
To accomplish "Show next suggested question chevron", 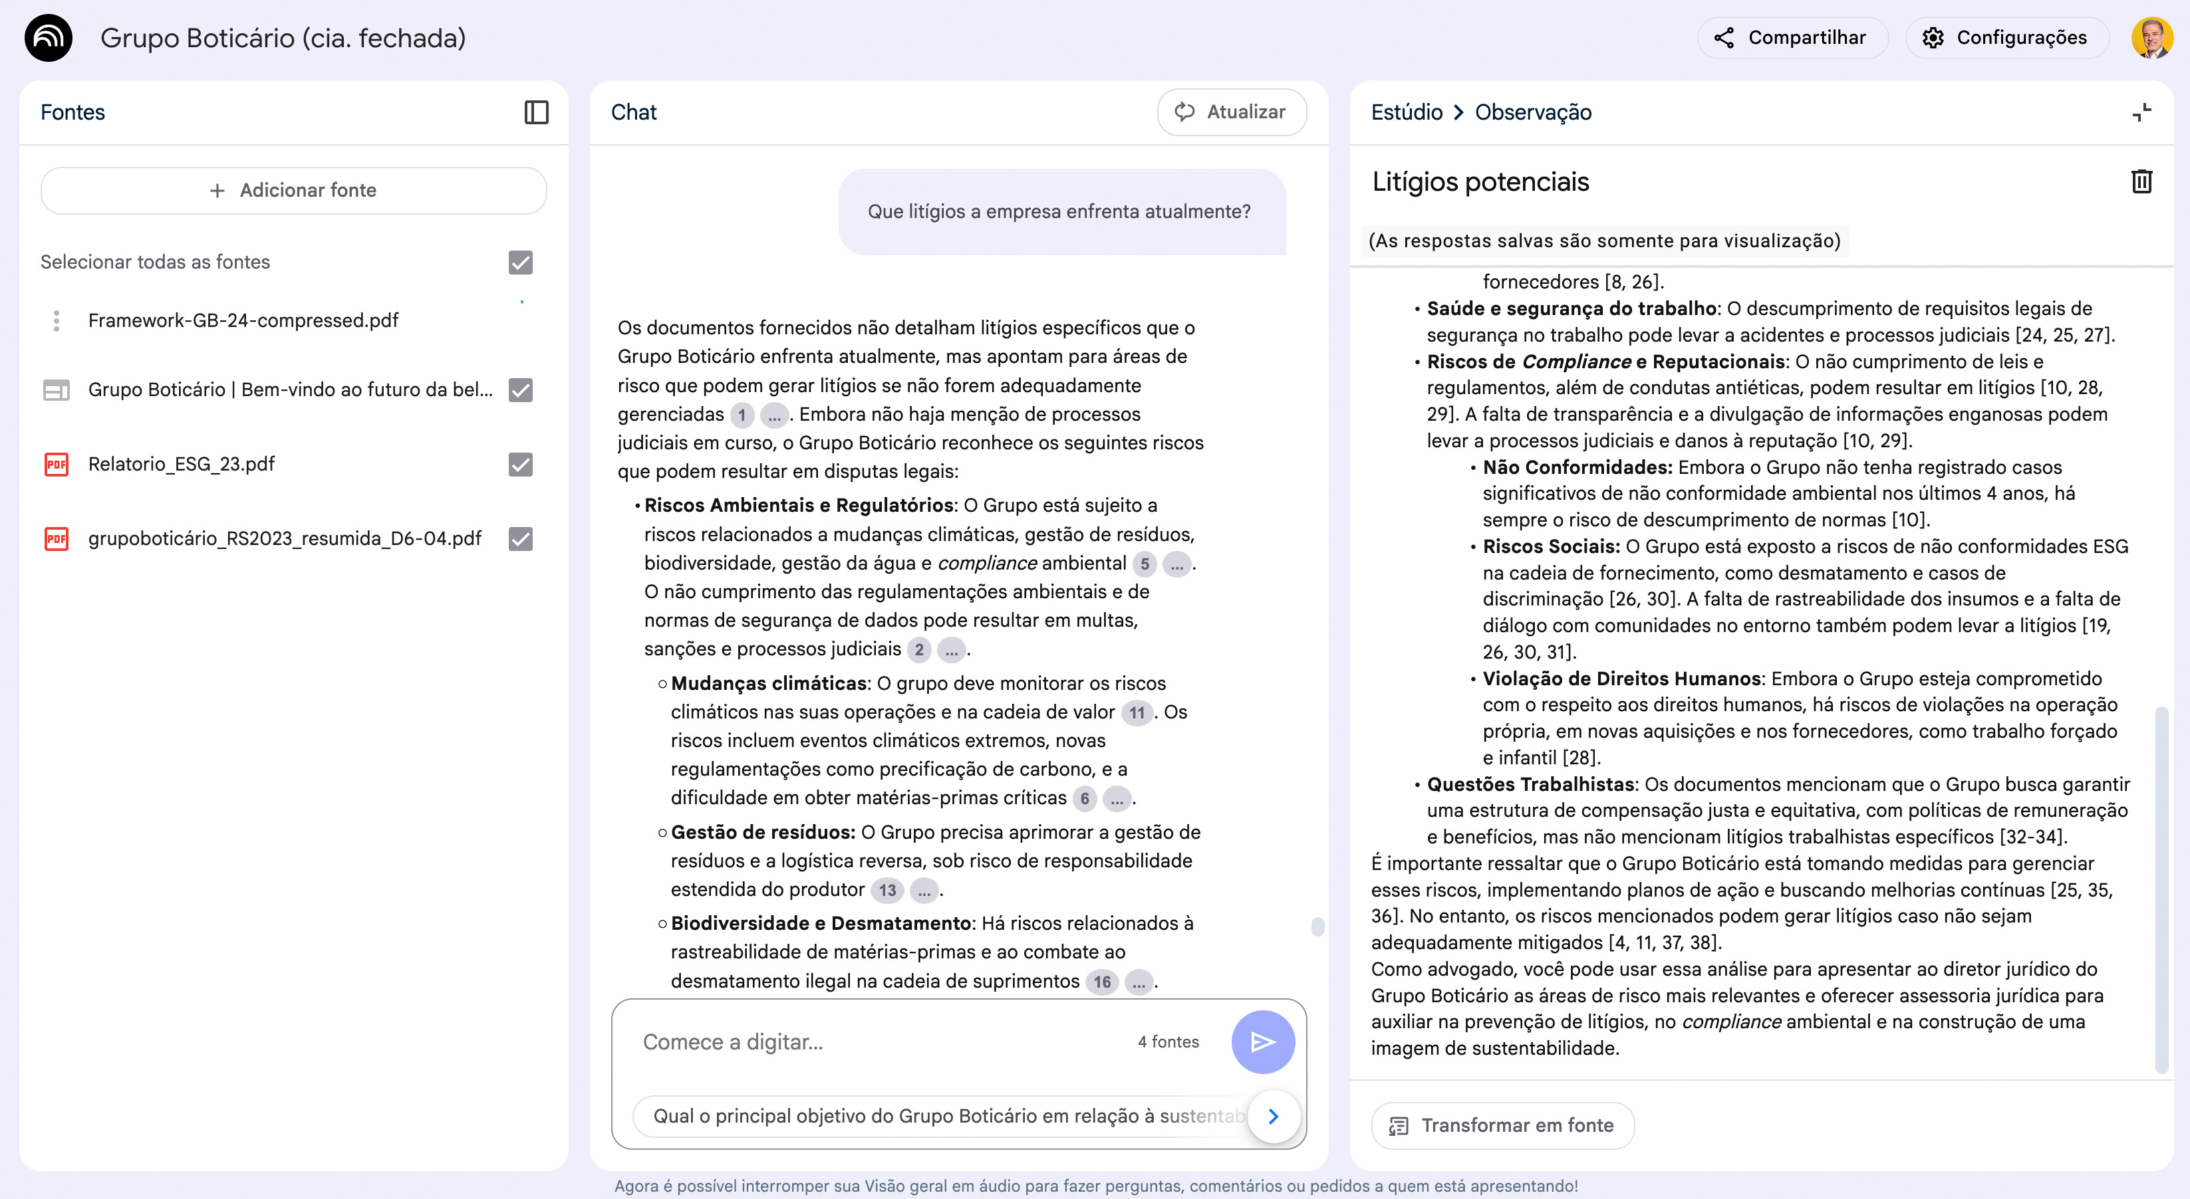I will (1273, 1117).
